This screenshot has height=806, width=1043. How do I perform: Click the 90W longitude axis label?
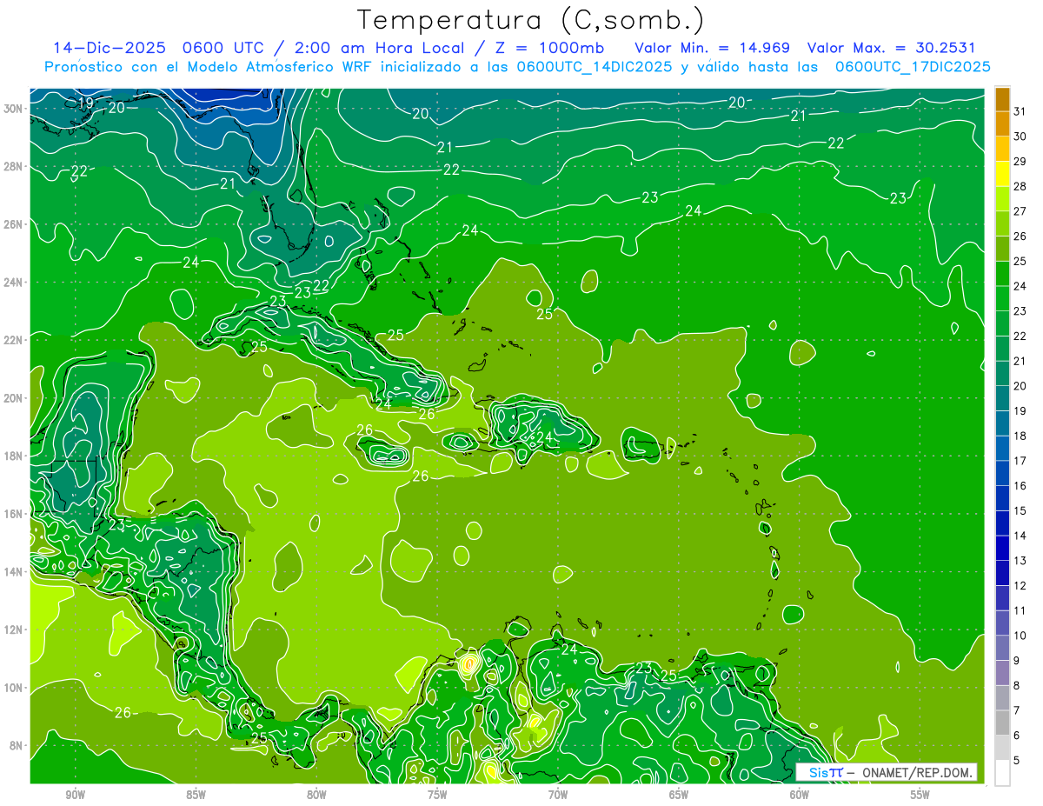[x=75, y=795]
